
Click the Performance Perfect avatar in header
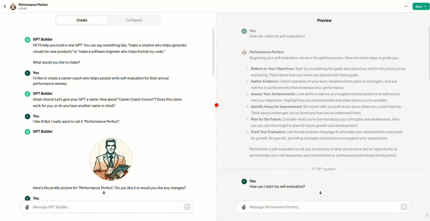(13, 6)
